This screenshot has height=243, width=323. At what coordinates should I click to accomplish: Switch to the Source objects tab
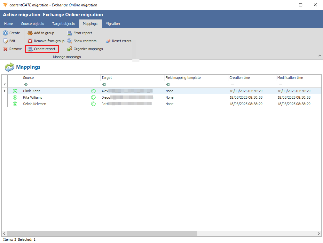pos(33,24)
